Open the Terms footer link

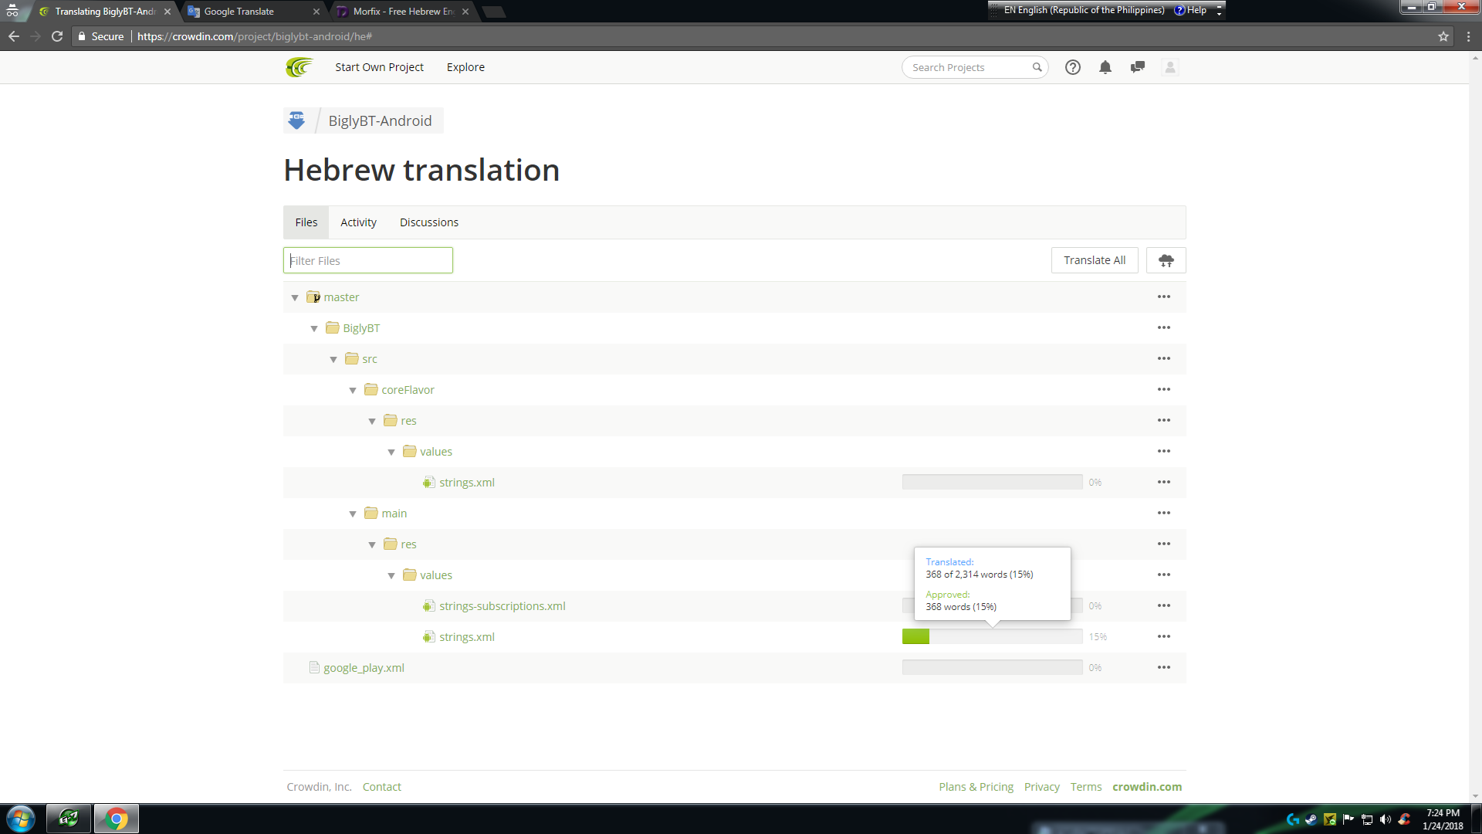(x=1086, y=786)
